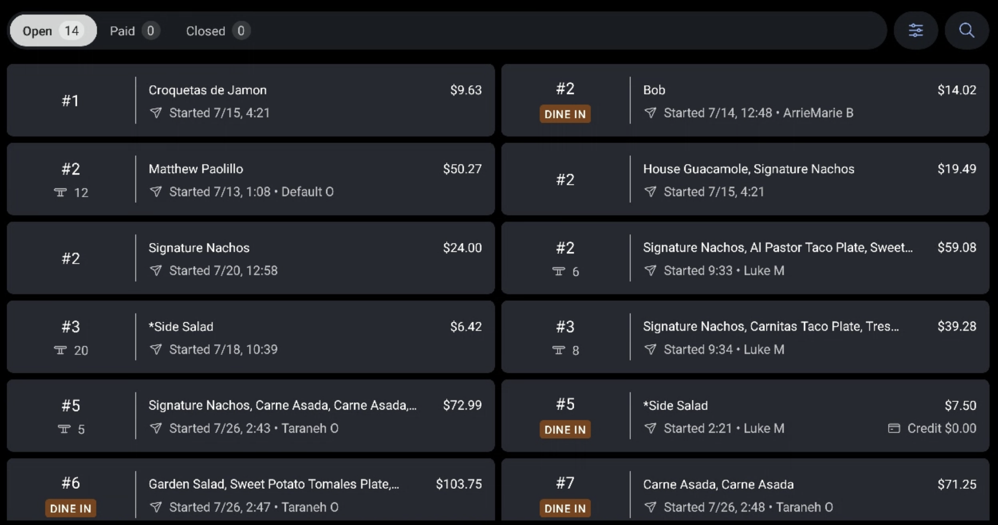
Task: Click sent icon on Croquetas de Jamon order
Action: 156,113
